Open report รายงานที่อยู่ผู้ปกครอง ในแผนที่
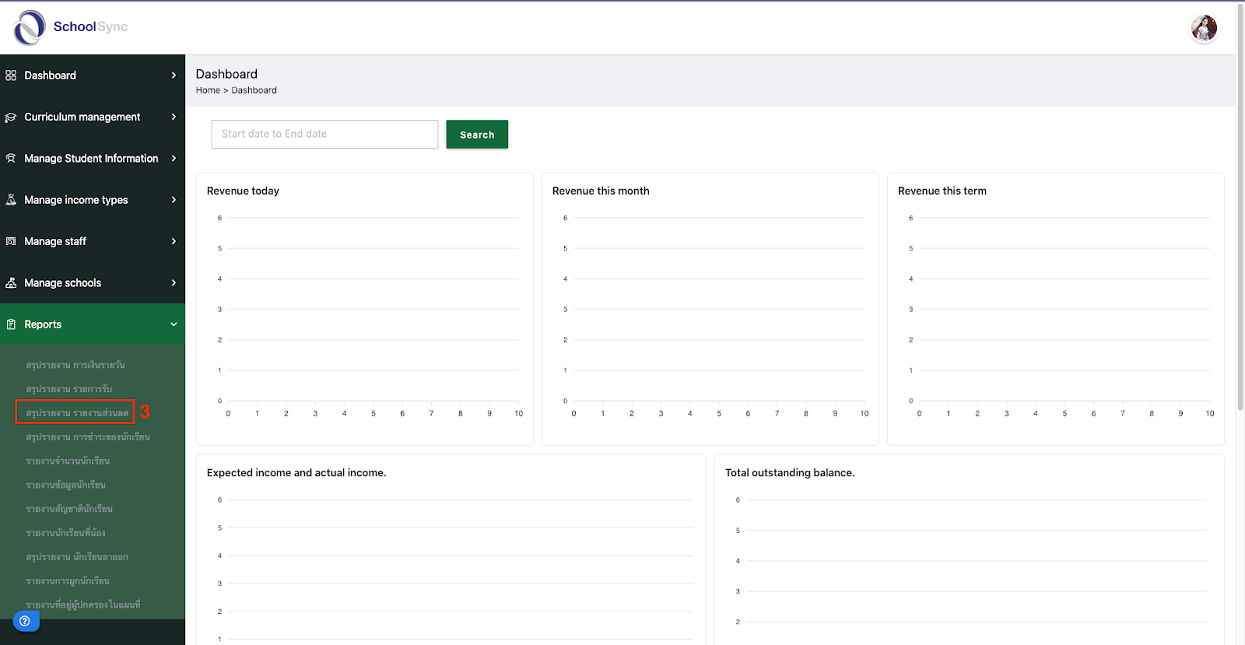The image size is (1245, 645). pyautogui.click(x=83, y=605)
